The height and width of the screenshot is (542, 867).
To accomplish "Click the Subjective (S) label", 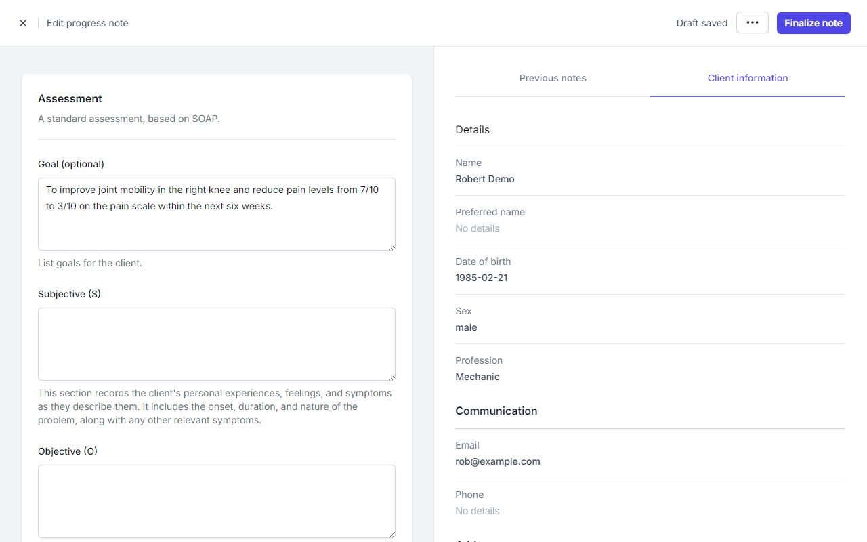I will click(x=69, y=294).
